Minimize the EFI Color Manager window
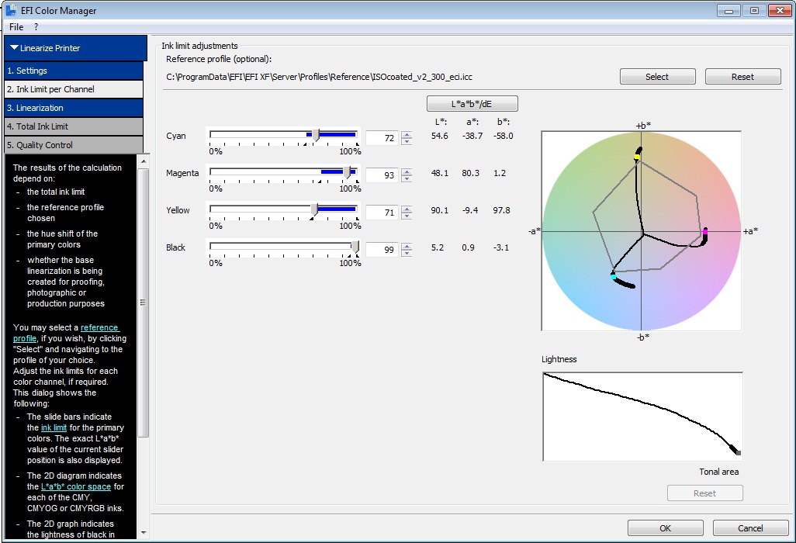This screenshot has height=543, width=796. (x=729, y=11)
